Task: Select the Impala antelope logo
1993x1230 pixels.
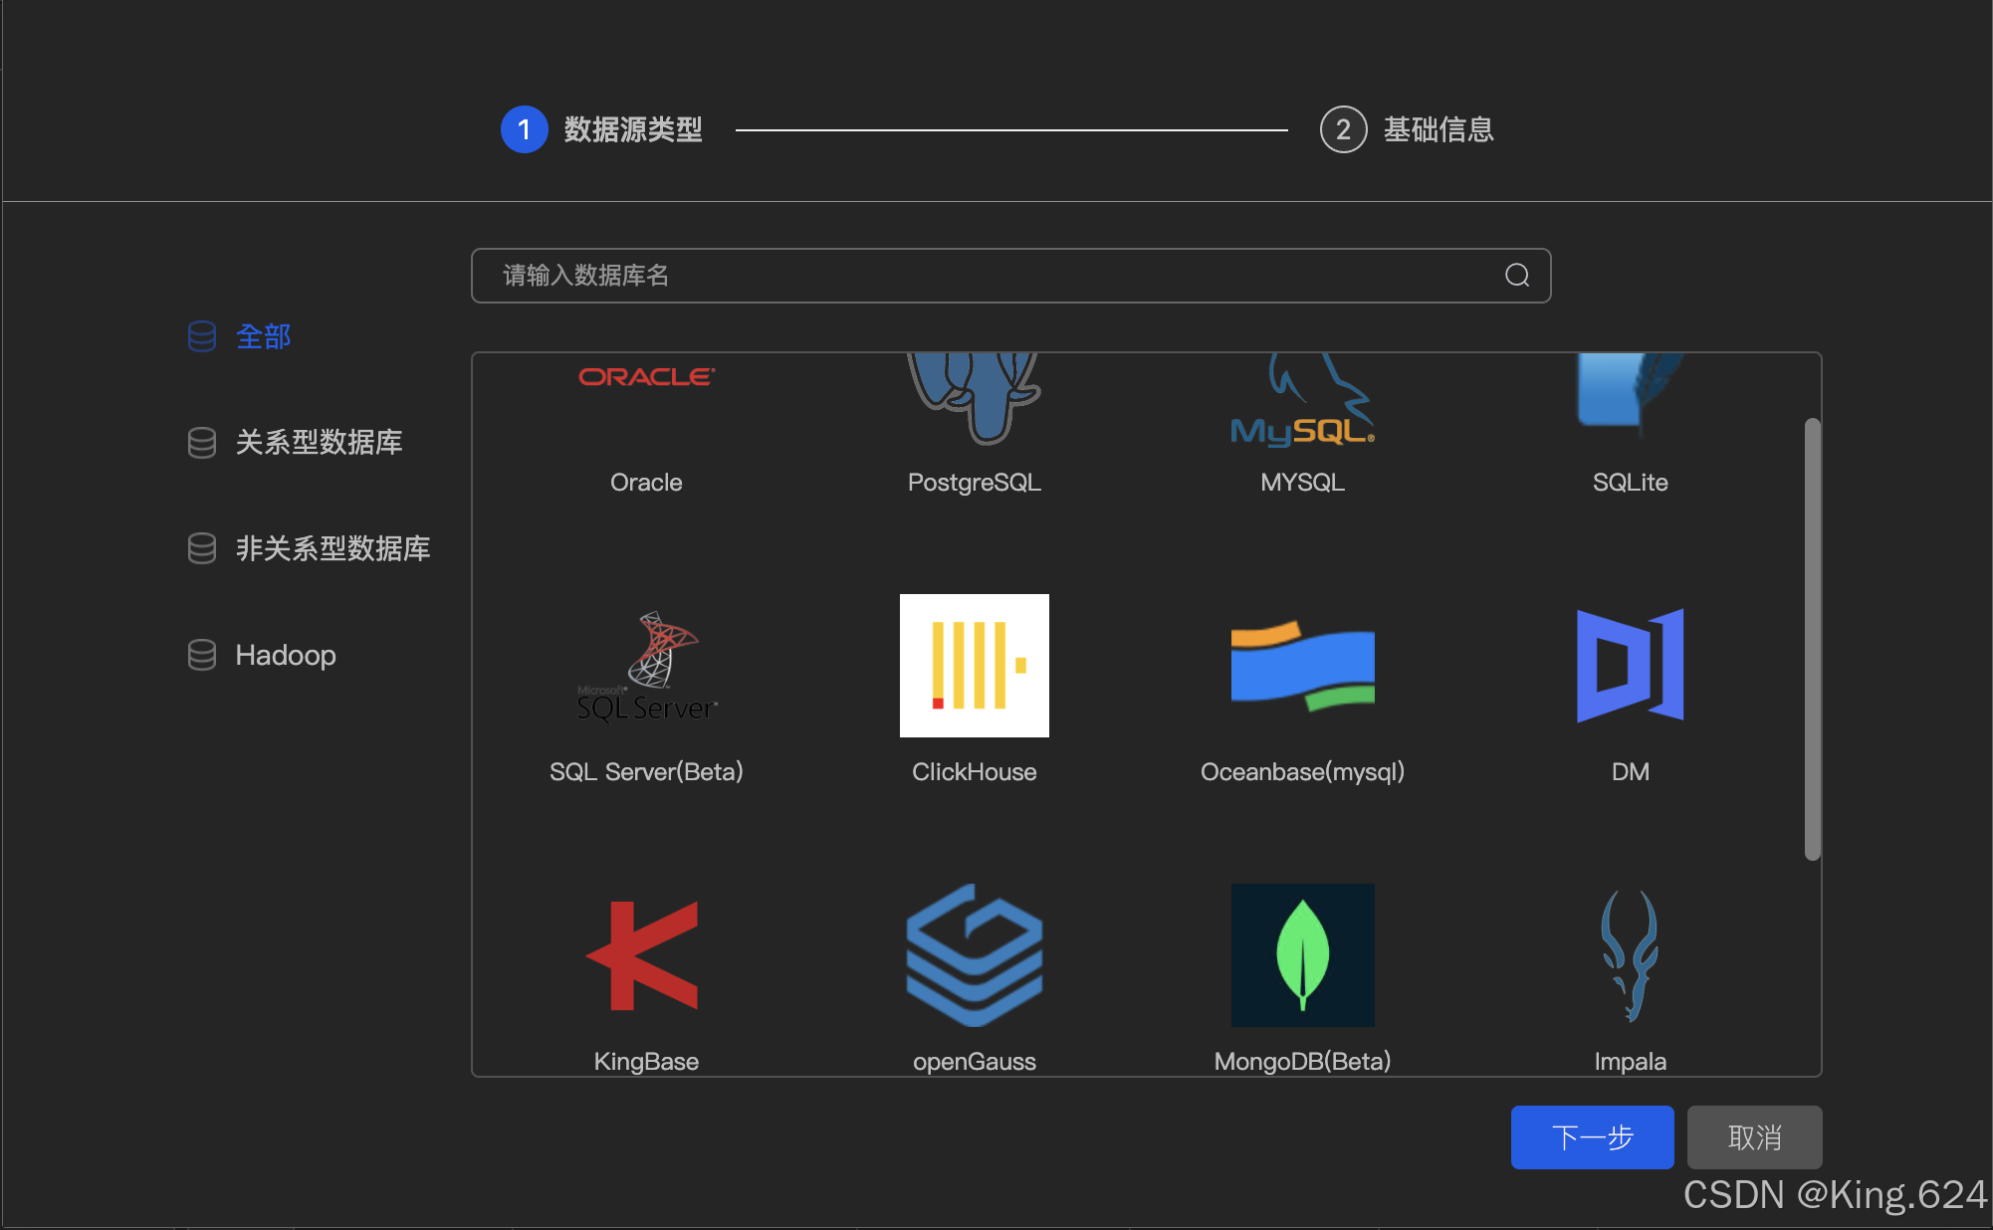Action: click(1630, 955)
